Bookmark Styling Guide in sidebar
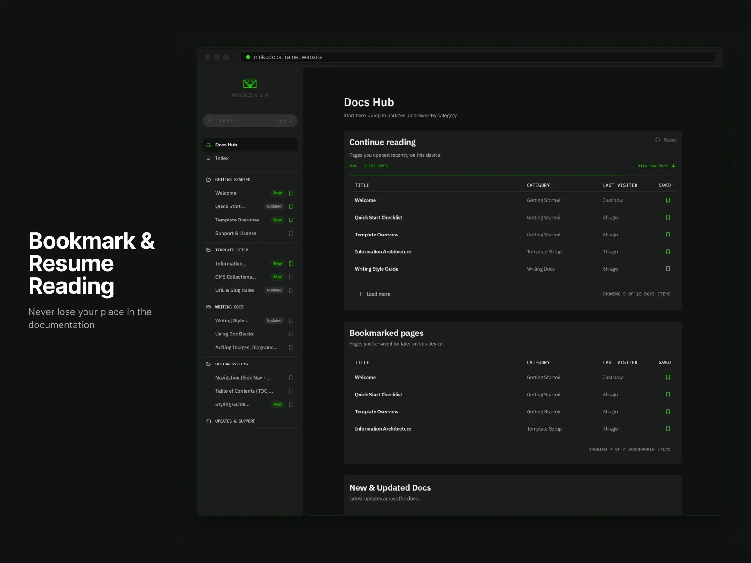This screenshot has height=563, width=751. [x=291, y=405]
